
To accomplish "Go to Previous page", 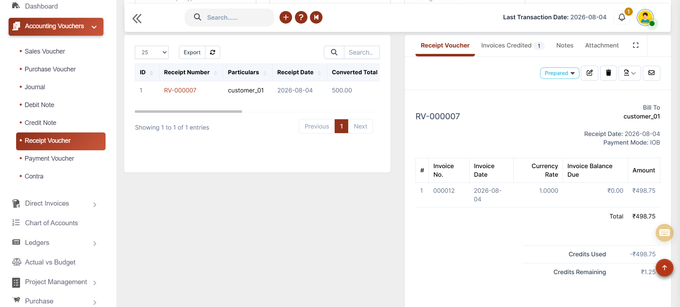I will point(317,126).
